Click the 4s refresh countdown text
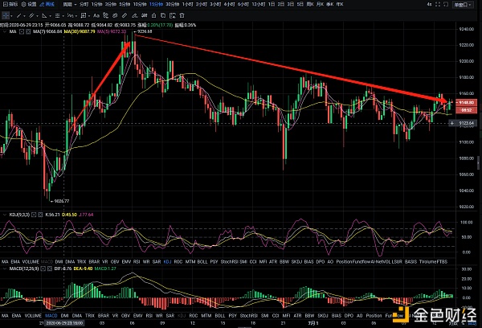This screenshot has height=328, width=482. click(429, 4)
